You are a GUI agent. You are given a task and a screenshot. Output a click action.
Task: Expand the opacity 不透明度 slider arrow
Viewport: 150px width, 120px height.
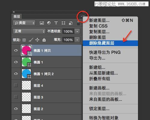pyautogui.click(x=77, y=31)
